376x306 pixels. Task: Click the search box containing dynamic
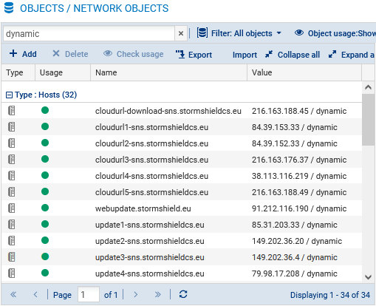click(89, 33)
